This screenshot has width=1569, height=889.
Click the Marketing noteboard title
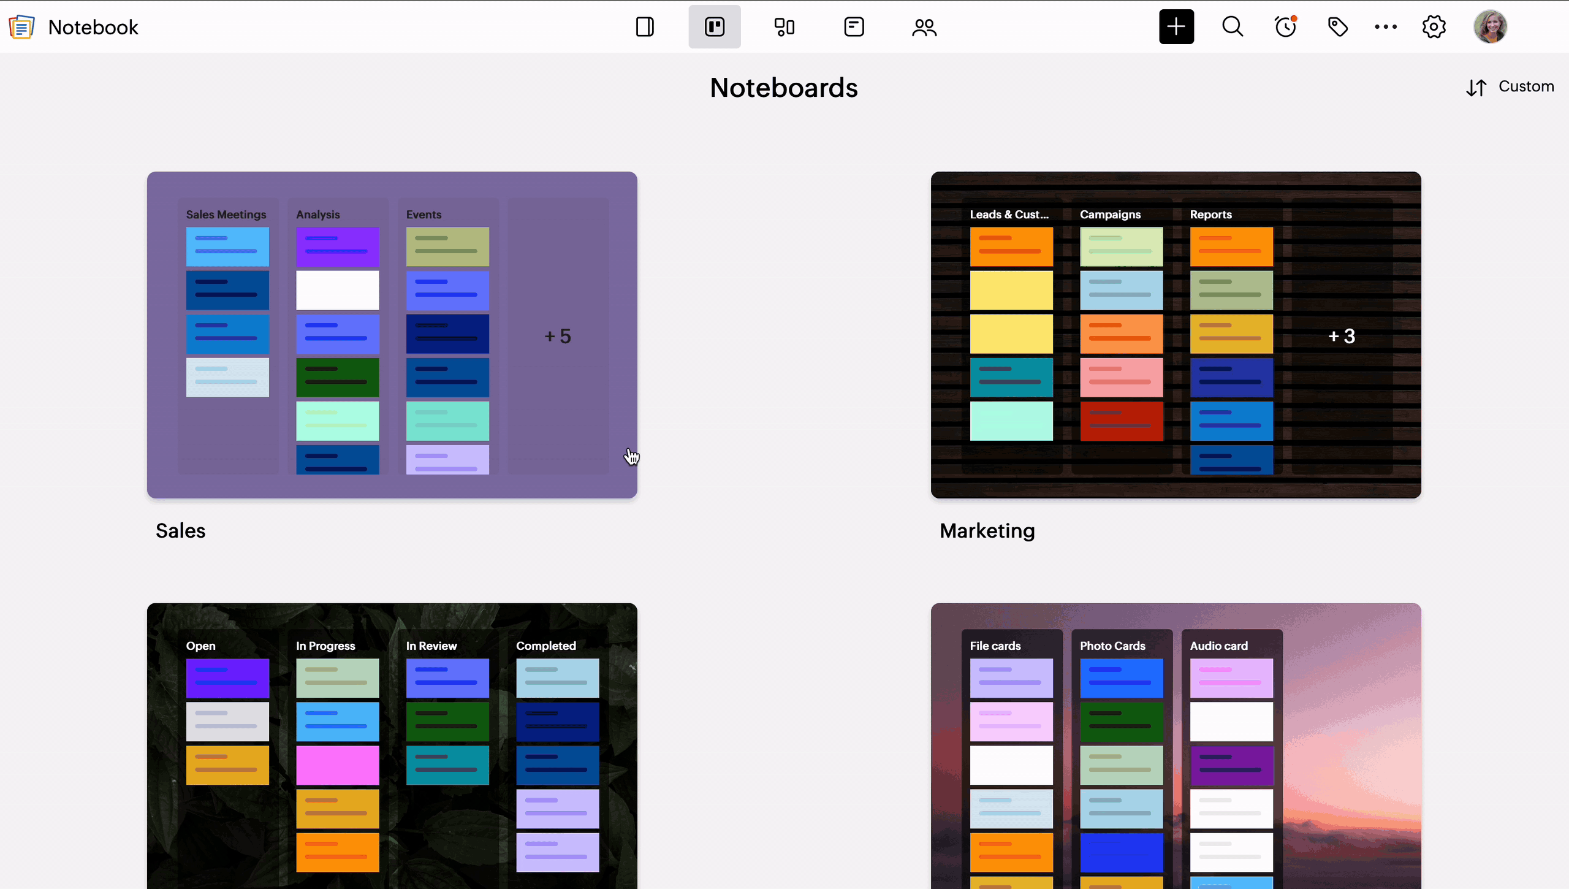[x=987, y=530]
